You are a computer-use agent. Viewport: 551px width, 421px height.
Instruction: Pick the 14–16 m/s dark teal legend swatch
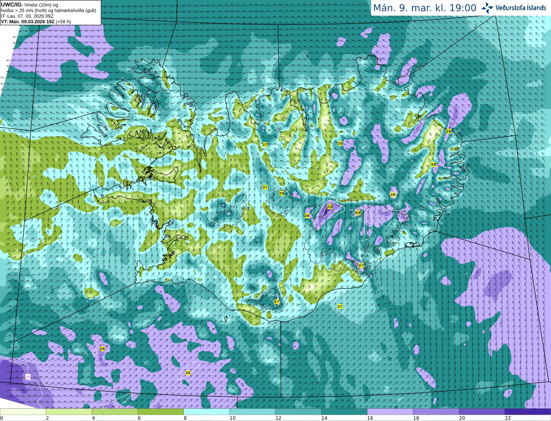pos(344,412)
